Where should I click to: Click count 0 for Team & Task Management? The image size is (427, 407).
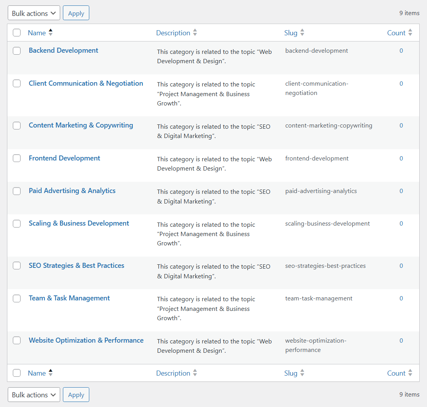click(x=401, y=298)
